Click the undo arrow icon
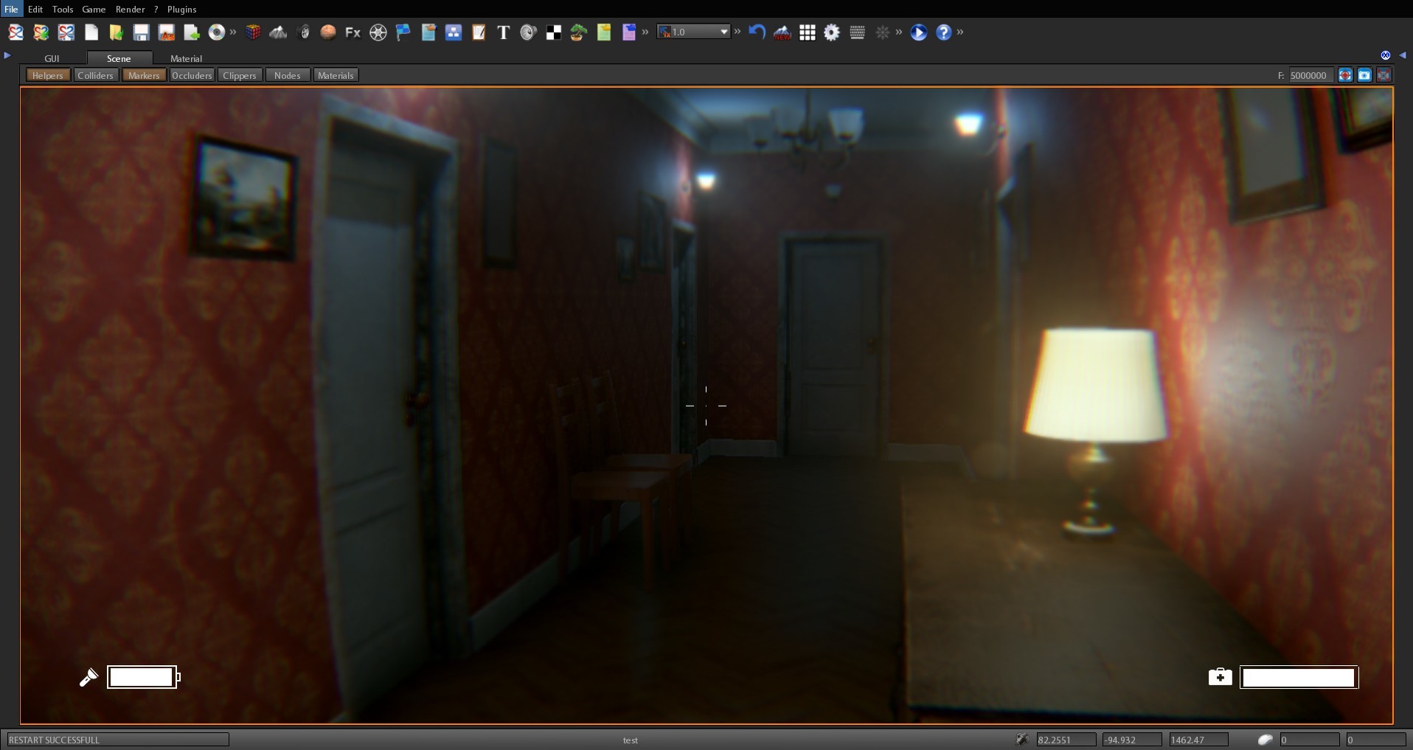This screenshot has height=750, width=1413. tap(756, 32)
